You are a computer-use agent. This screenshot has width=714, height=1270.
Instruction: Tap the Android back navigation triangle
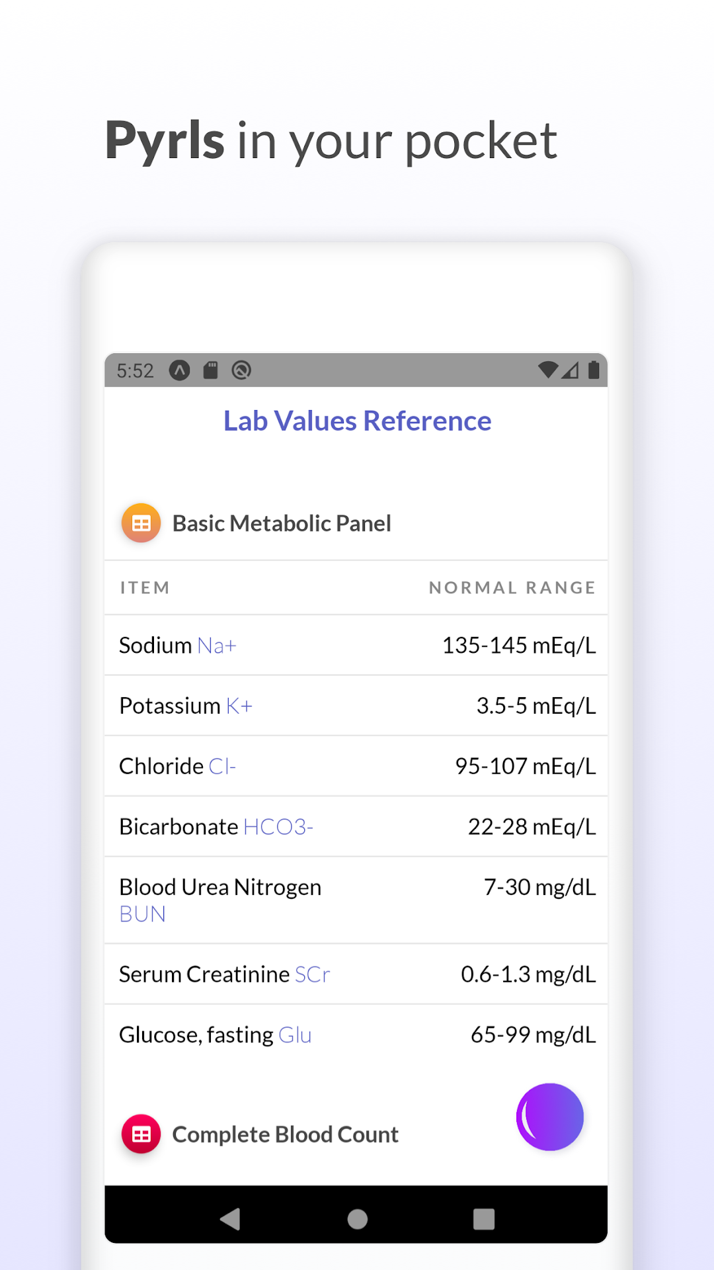(x=230, y=1218)
